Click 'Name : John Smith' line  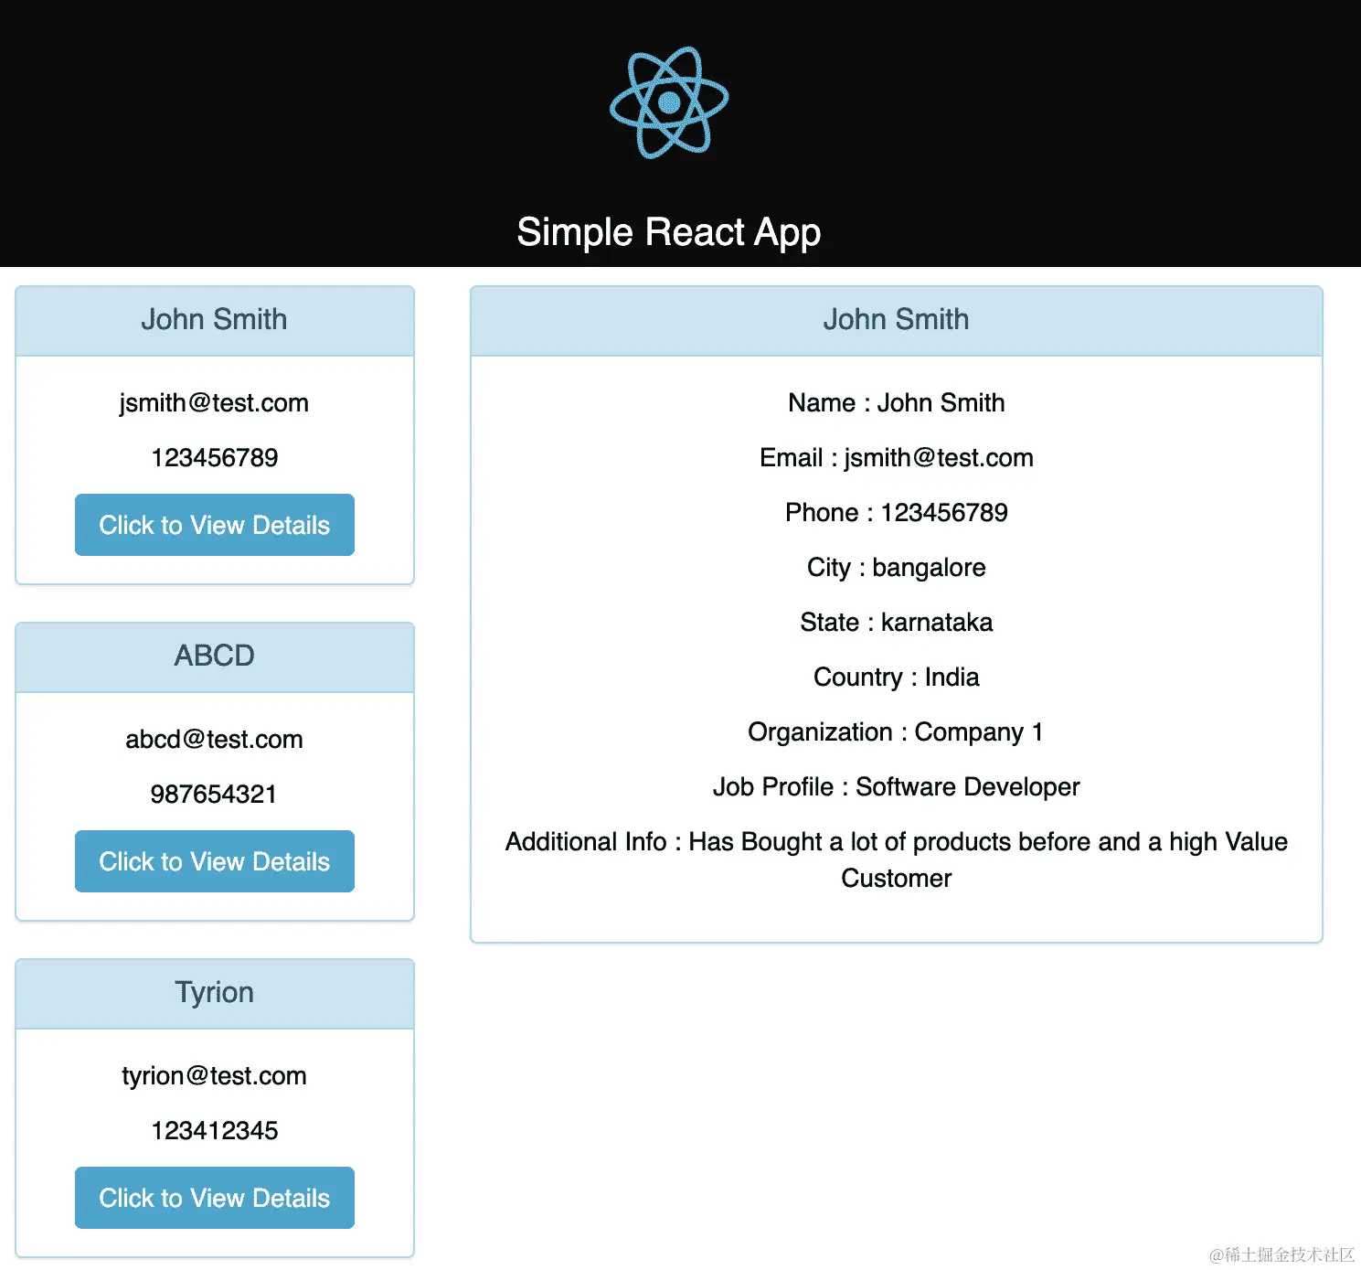897,402
